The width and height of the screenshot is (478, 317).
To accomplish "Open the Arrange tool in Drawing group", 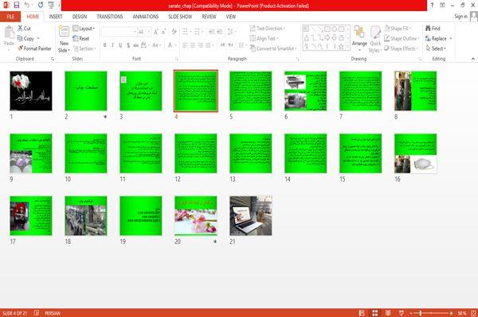I will (x=359, y=38).
